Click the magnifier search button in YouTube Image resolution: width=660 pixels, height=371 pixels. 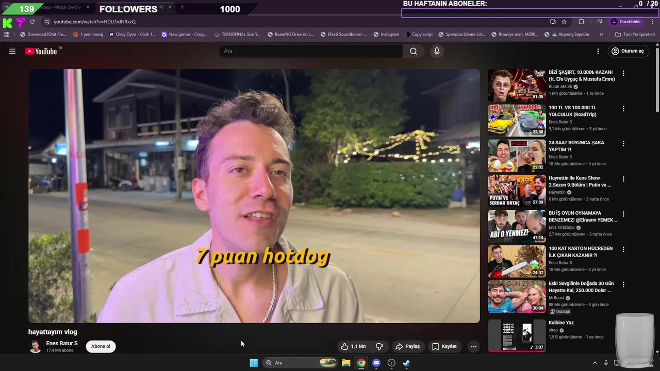(x=414, y=51)
